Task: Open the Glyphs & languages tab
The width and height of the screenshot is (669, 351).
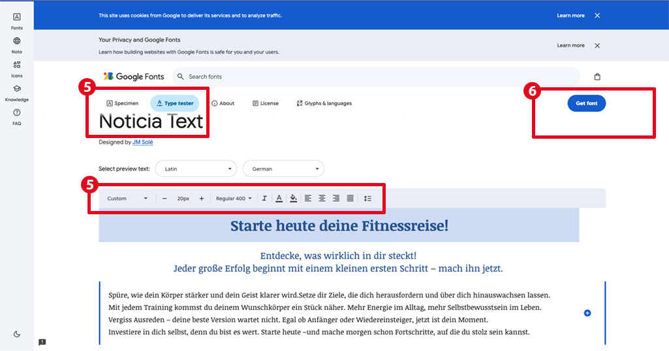Action: (x=324, y=104)
